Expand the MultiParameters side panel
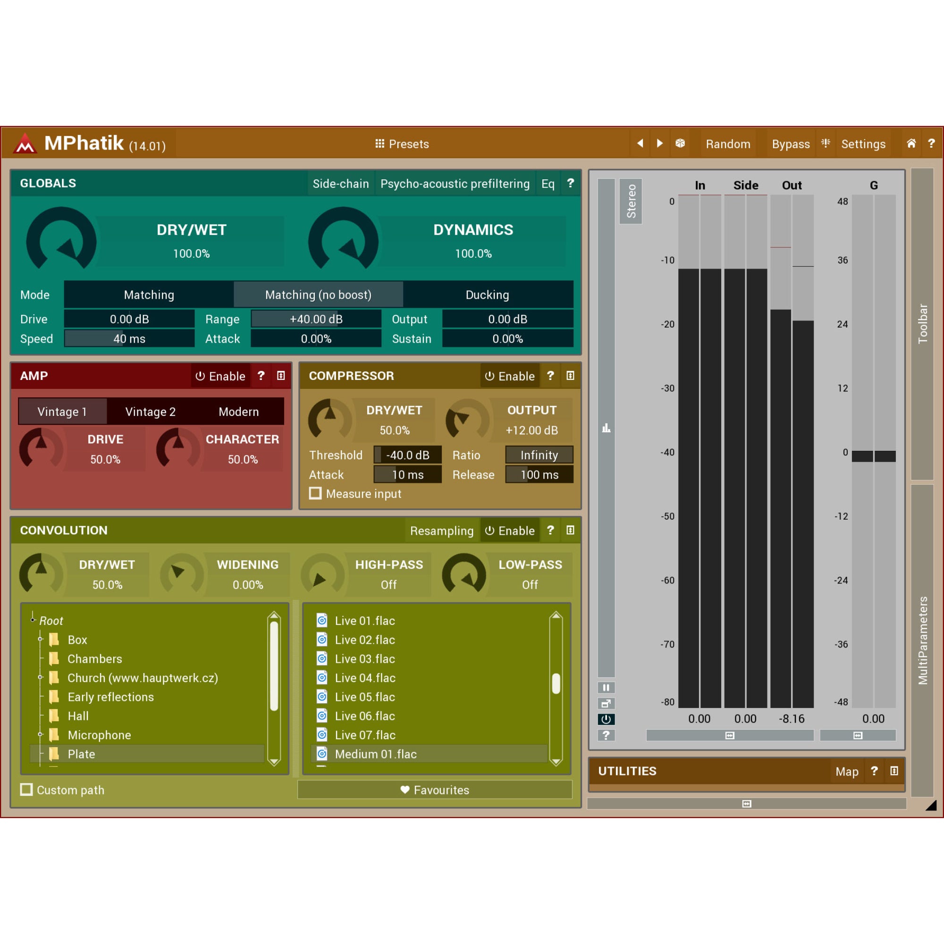This screenshot has width=944, height=944. pos(922,641)
